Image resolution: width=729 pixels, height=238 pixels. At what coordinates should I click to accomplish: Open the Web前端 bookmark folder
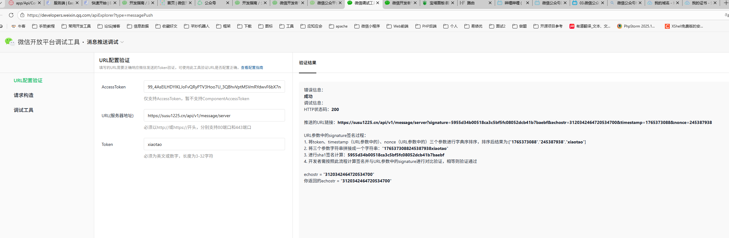pyautogui.click(x=397, y=26)
